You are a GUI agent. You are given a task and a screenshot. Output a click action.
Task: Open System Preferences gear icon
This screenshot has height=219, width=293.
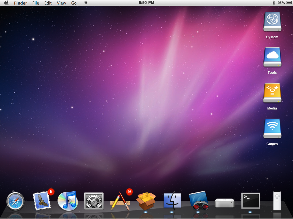click(94, 201)
